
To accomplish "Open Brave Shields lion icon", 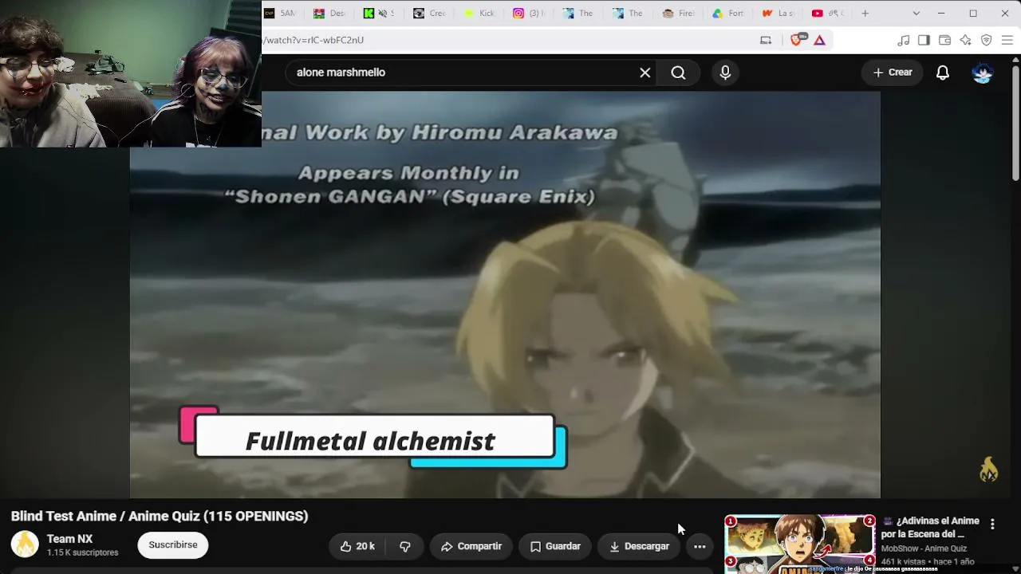I will (796, 40).
